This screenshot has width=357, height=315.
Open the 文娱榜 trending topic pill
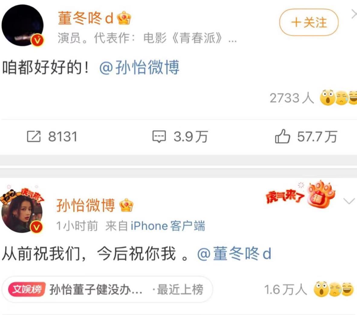[107, 289]
